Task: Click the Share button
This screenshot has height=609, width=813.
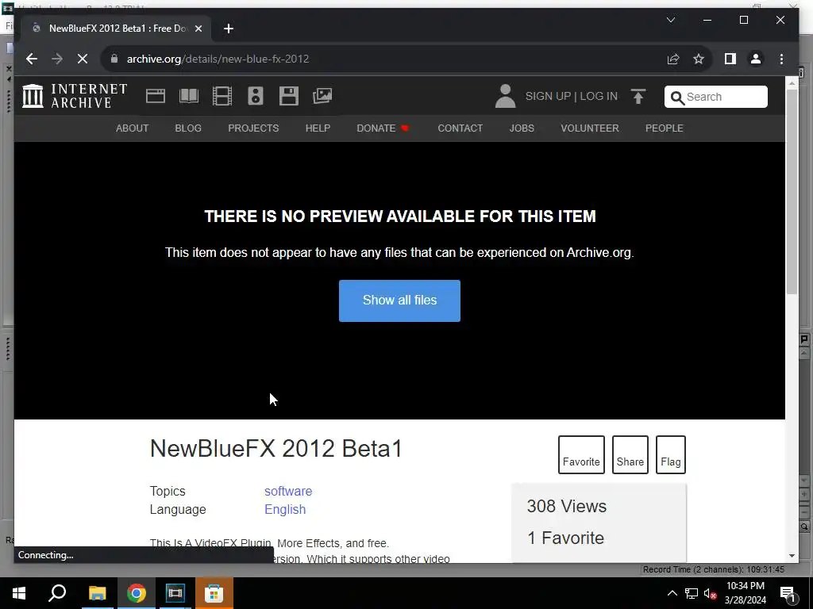Action: 630,454
